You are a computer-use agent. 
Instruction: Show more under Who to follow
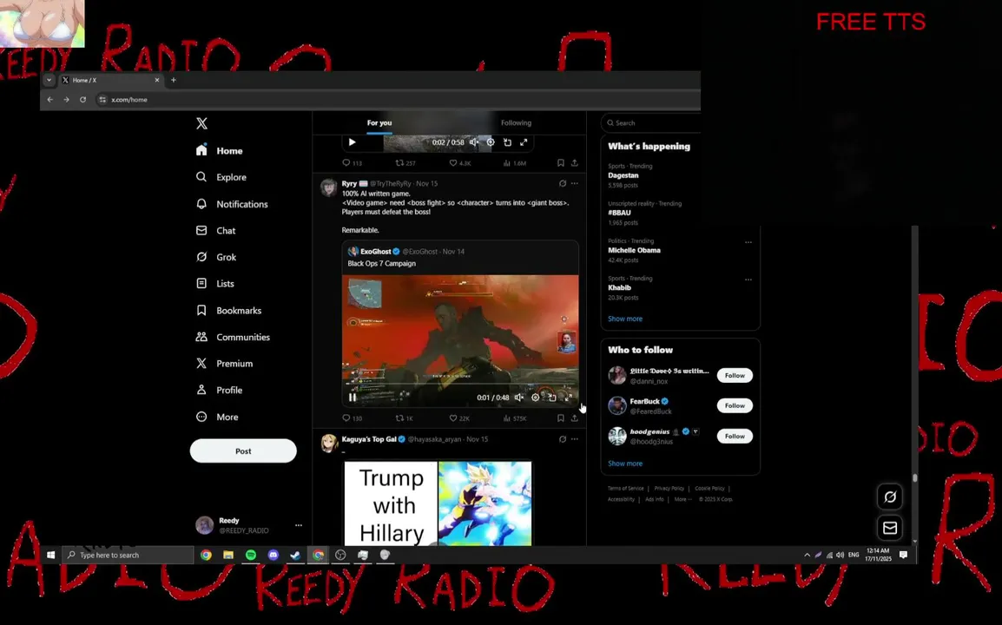click(x=625, y=464)
